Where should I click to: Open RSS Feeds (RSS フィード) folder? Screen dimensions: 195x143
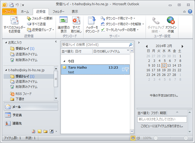(21, 94)
